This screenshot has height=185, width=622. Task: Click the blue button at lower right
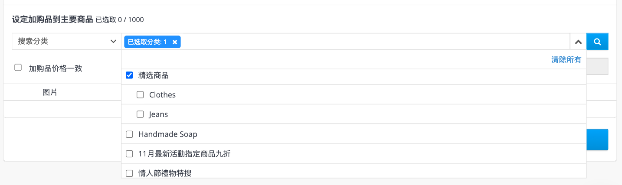597,140
